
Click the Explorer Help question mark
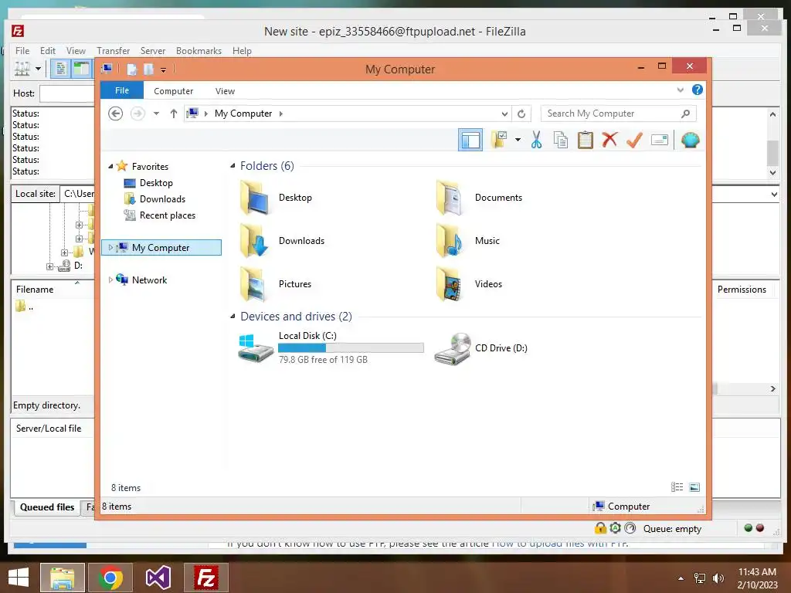click(698, 90)
